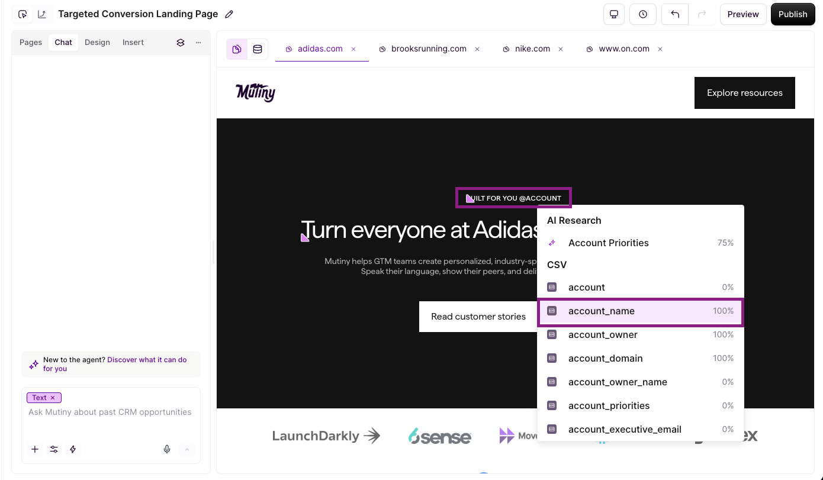Open version history clock icon
Viewport: 823px width, 480px height.
coord(643,14)
